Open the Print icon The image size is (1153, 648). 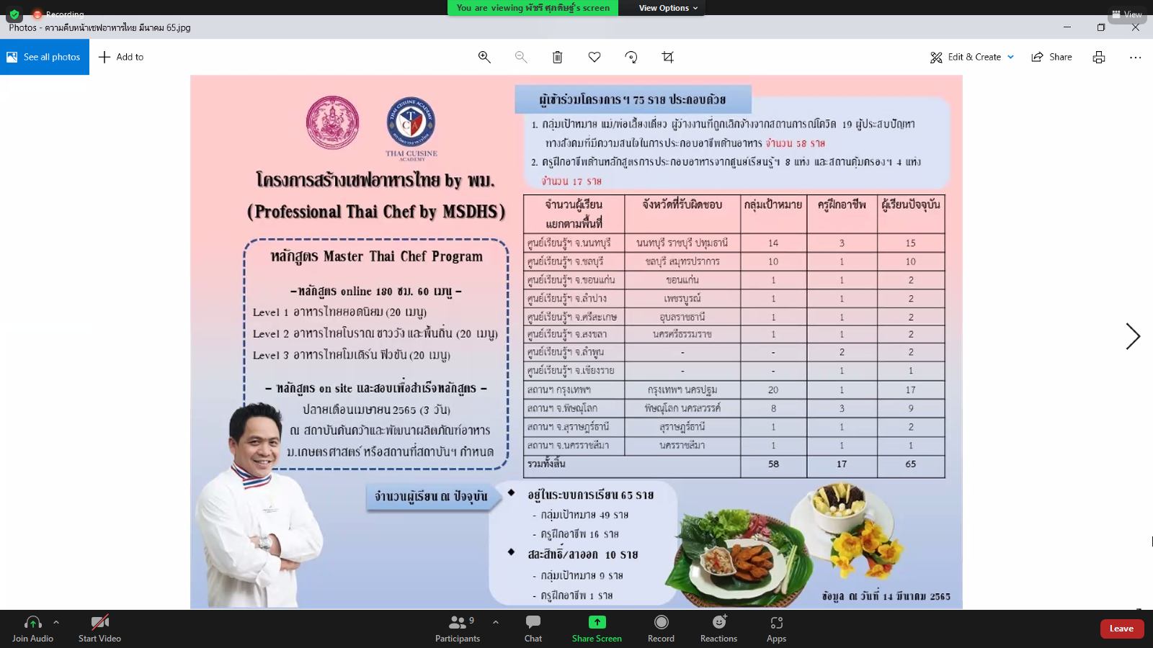(x=1099, y=57)
